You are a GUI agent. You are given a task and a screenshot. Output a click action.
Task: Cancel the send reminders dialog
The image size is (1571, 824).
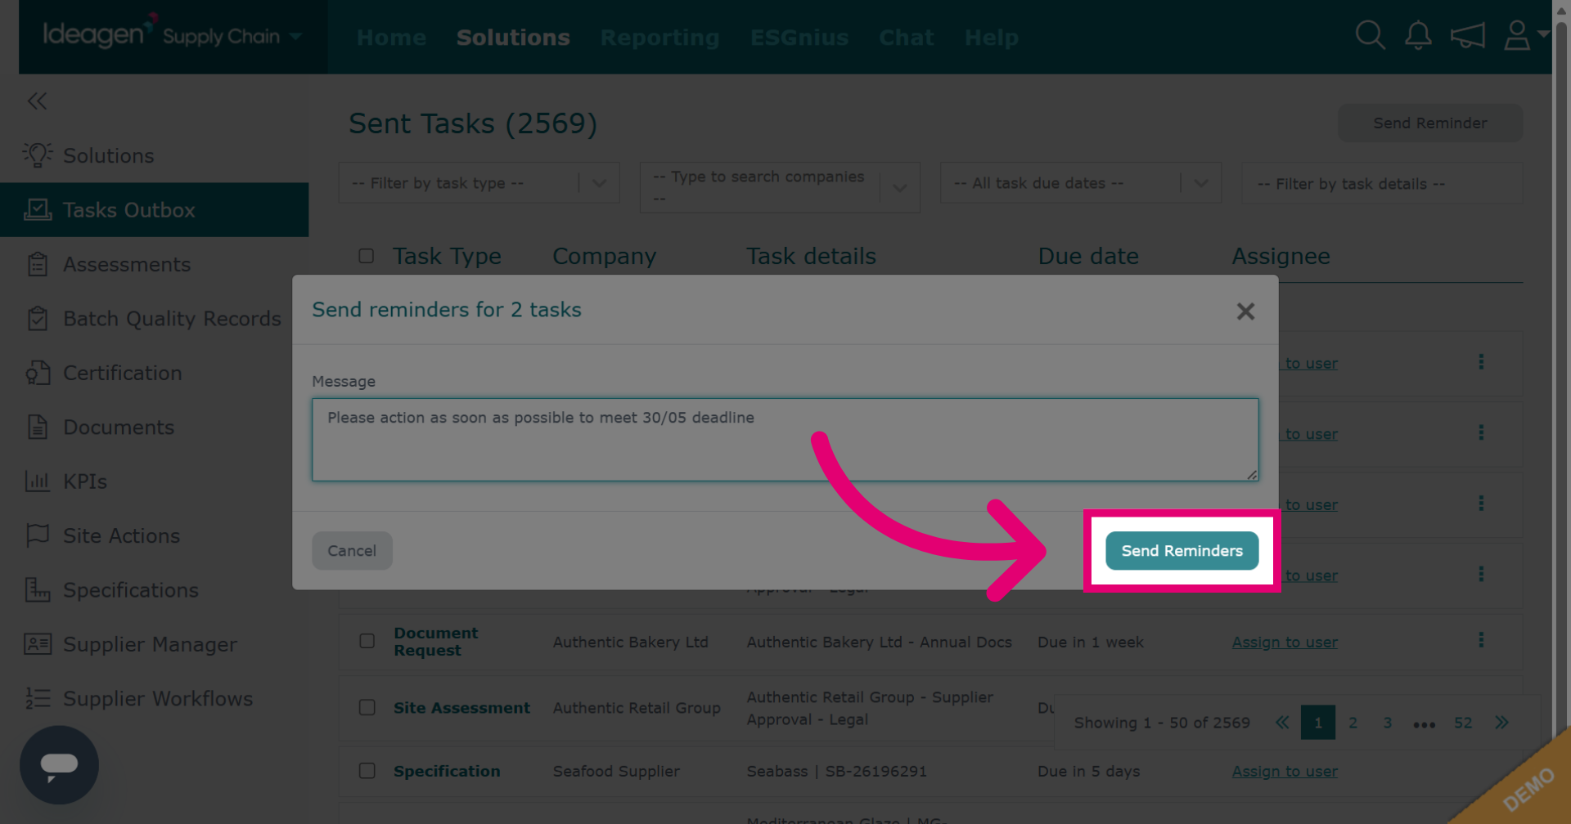tap(352, 551)
